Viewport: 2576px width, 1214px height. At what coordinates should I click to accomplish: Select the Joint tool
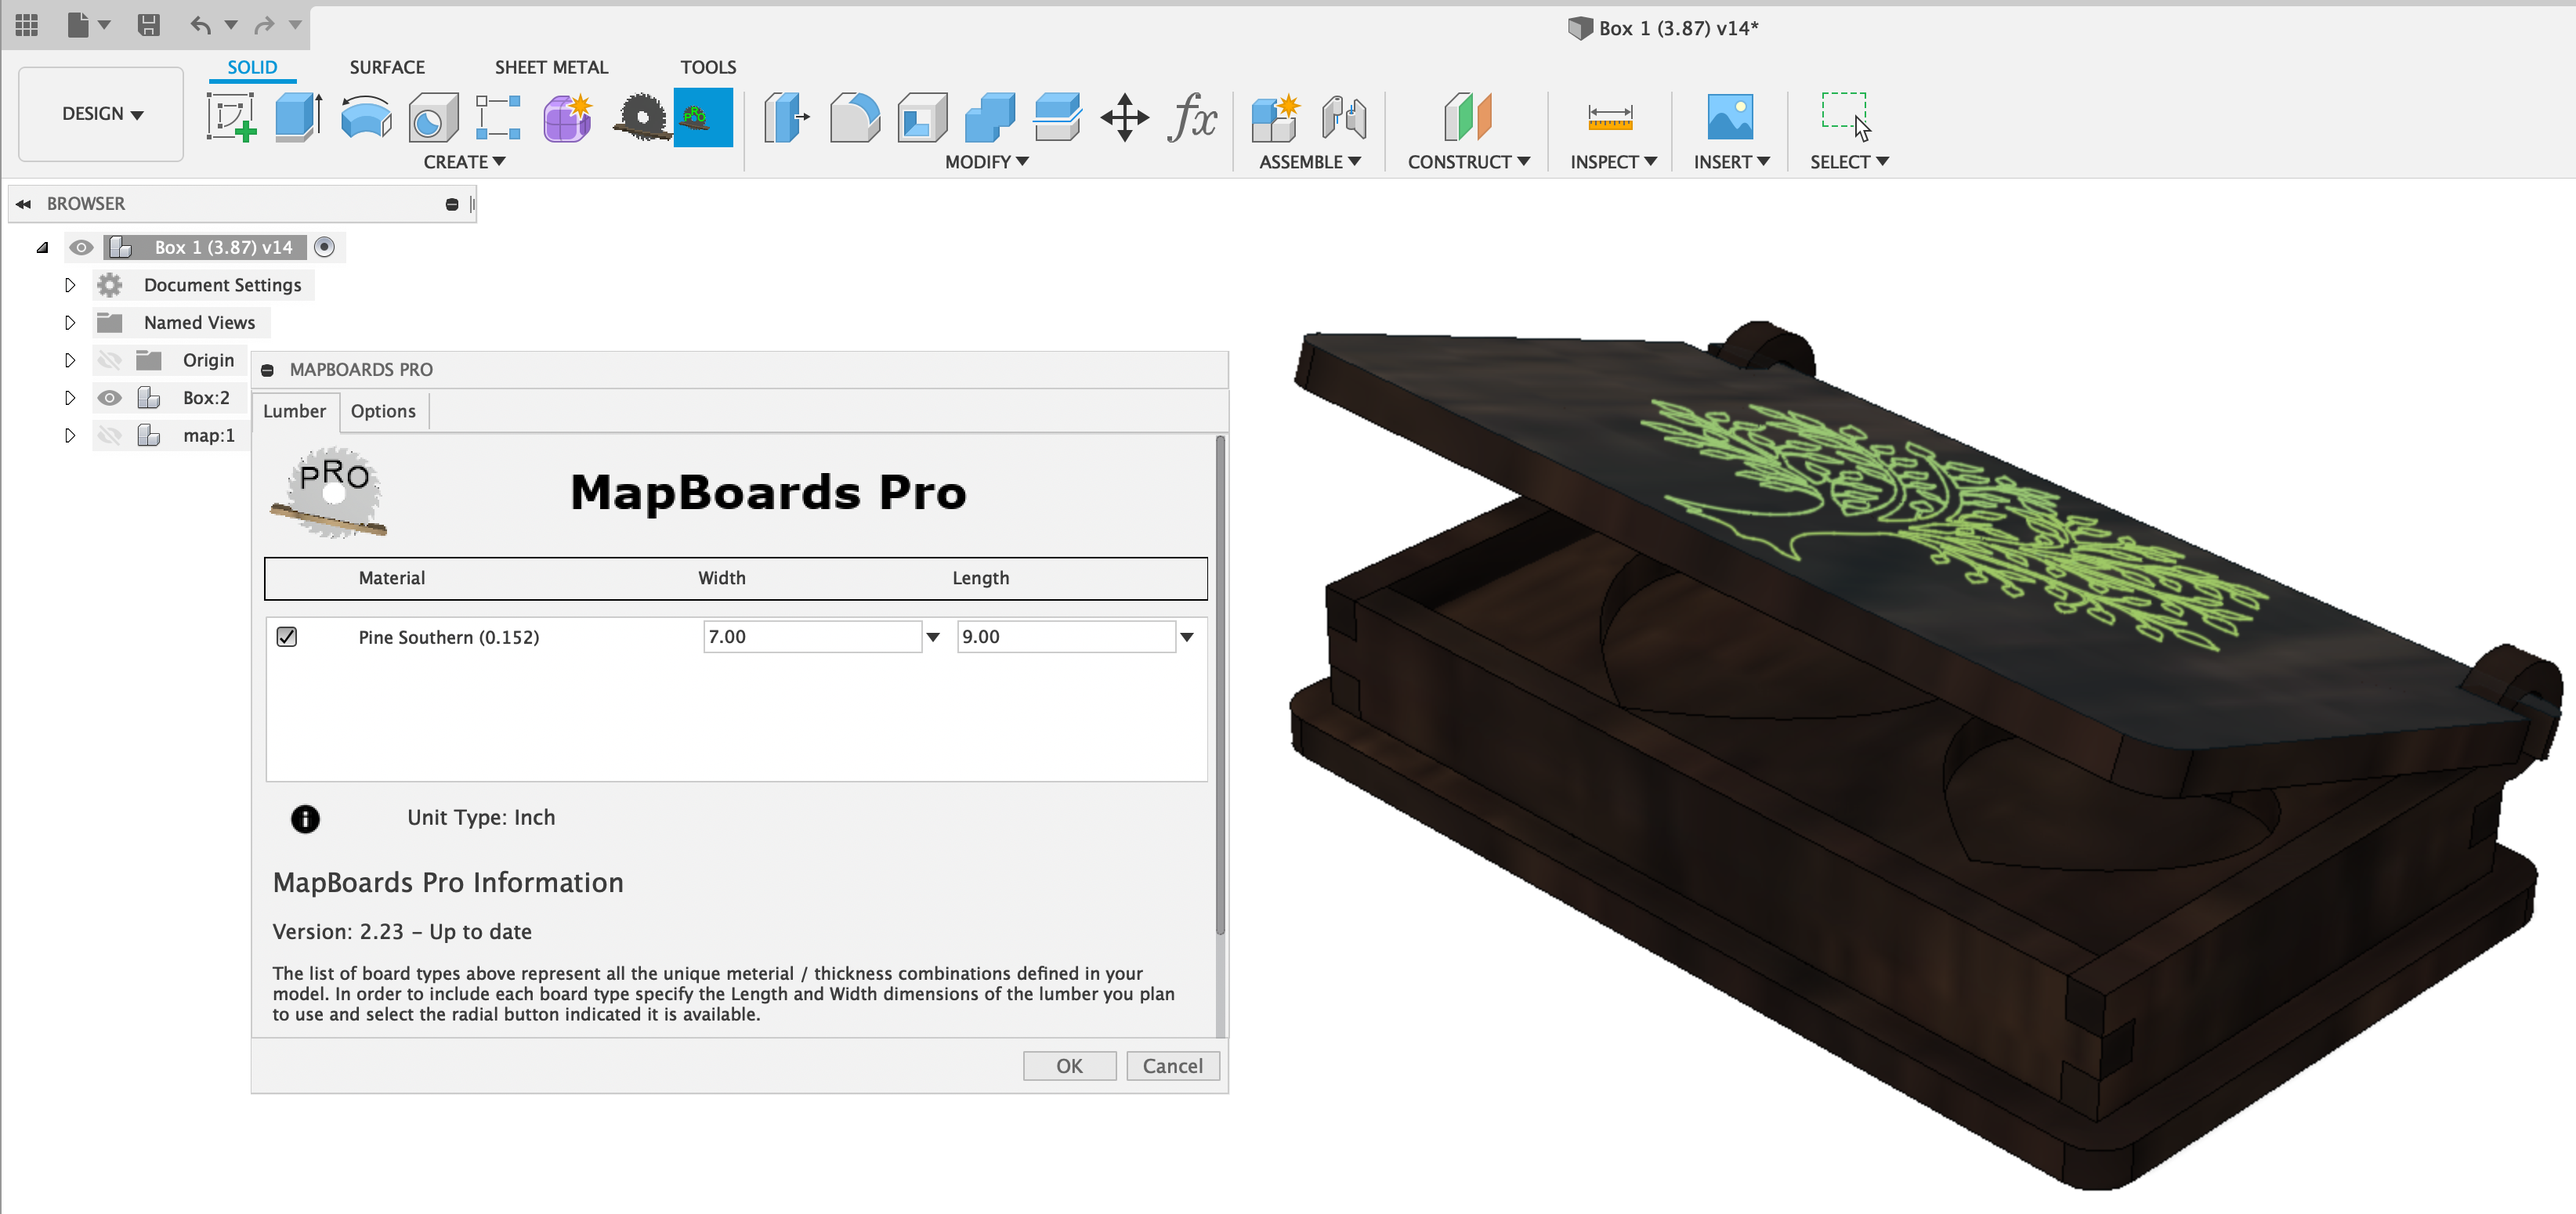point(1343,117)
